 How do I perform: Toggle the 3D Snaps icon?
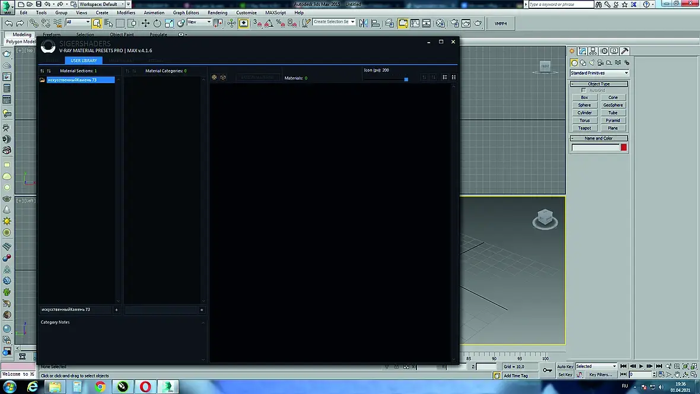point(257,23)
